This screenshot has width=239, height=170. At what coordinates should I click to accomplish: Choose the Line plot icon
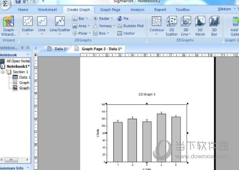tap(42, 21)
